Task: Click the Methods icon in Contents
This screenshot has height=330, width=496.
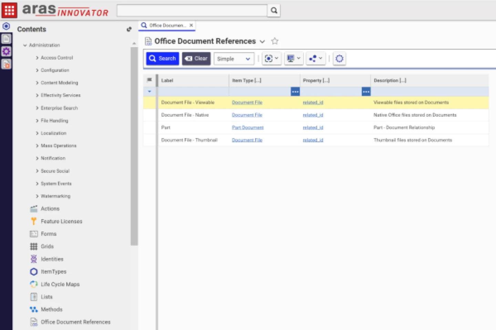Action: pyautogui.click(x=34, y=309)
